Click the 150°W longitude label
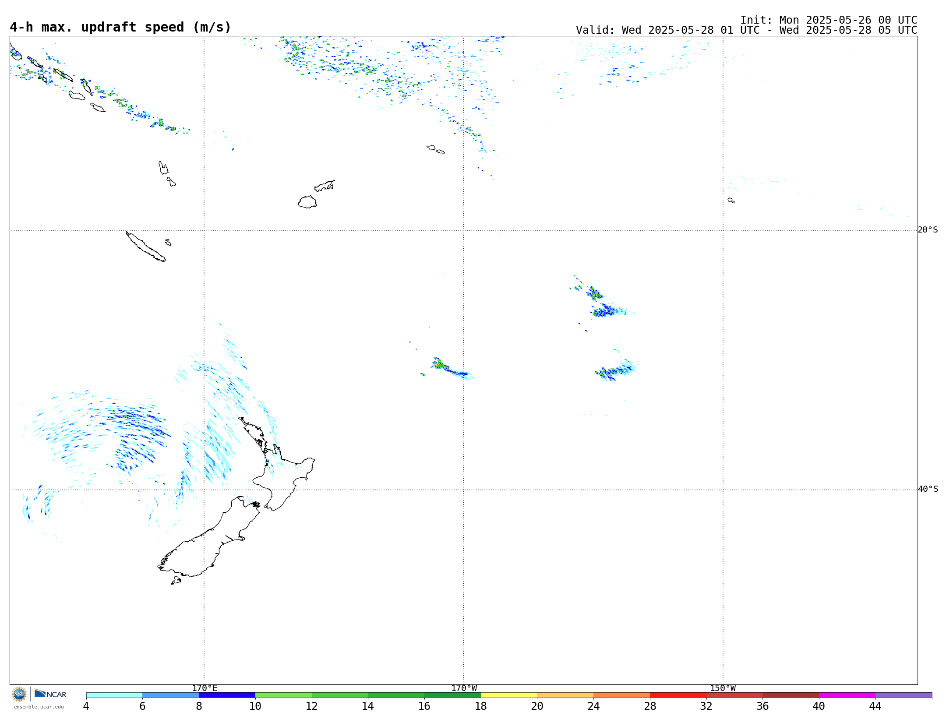Screen dimensions: 946x712 [x=723, y=688]
